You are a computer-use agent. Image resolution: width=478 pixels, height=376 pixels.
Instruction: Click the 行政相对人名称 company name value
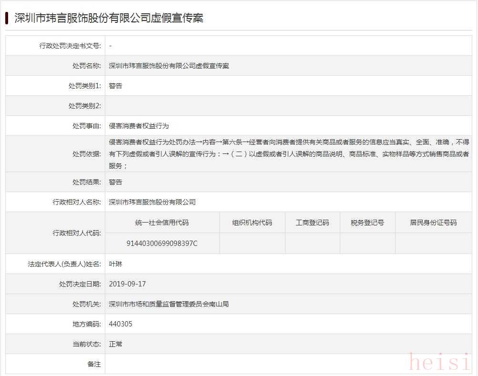coord(152,202)
